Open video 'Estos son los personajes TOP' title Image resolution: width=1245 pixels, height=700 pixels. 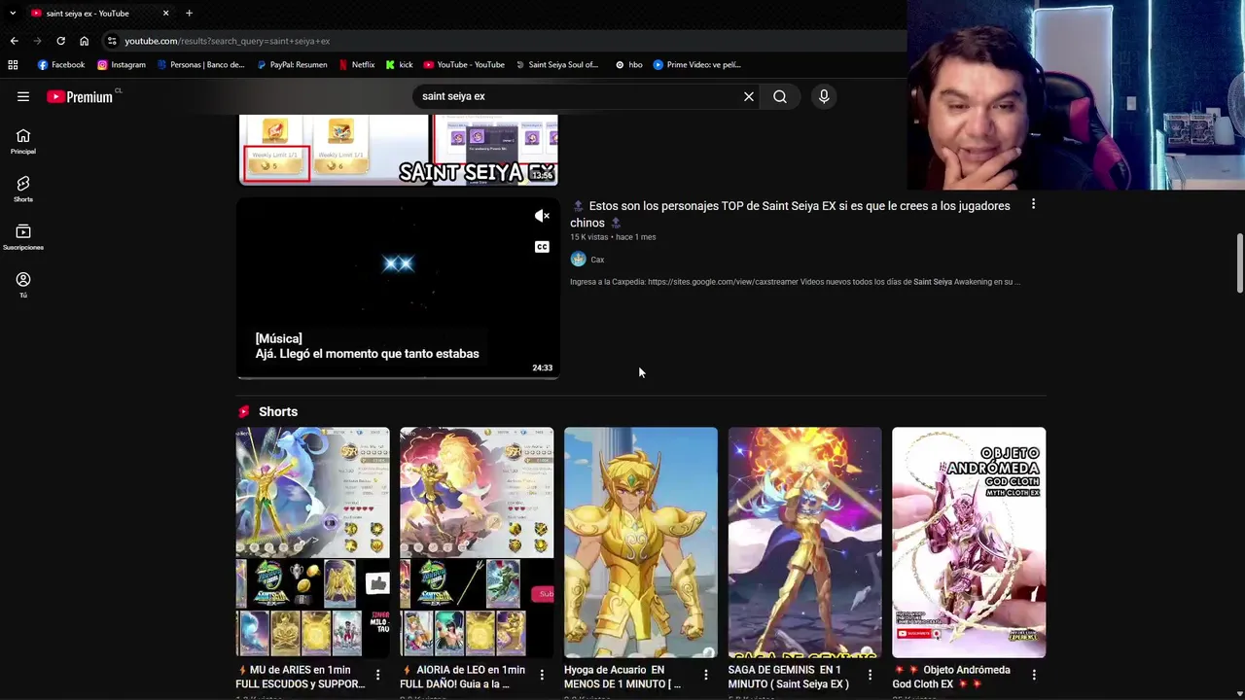[x=790, y=214]
